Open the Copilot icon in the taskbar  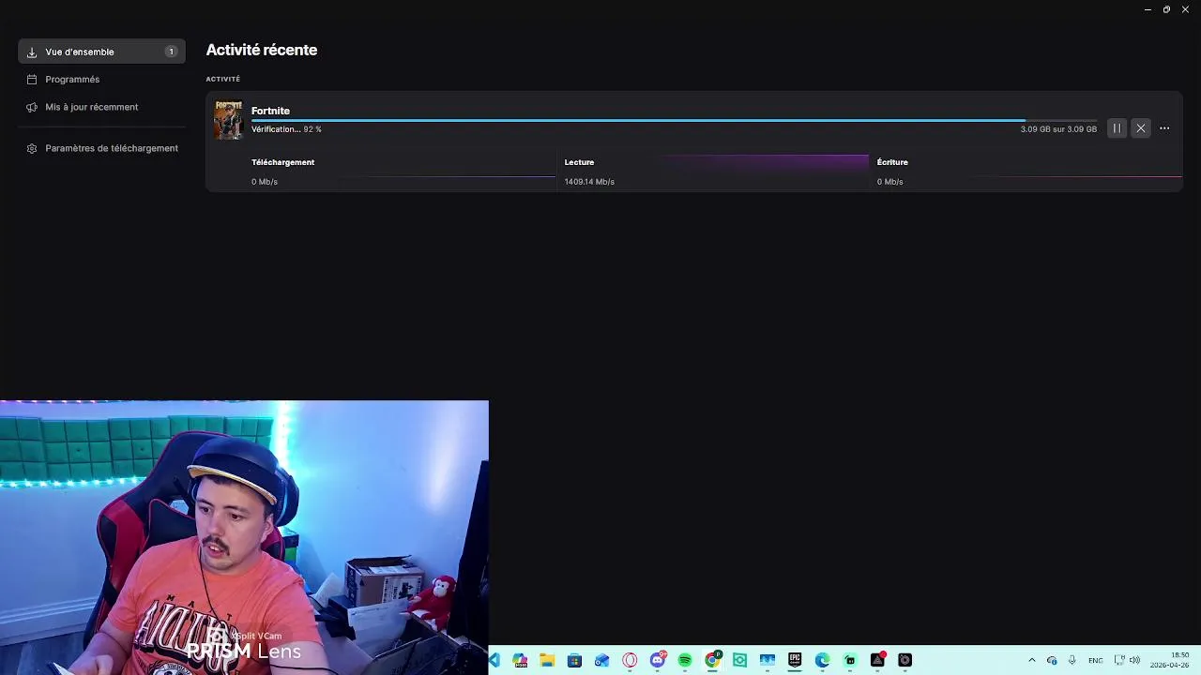coord(520,660)
